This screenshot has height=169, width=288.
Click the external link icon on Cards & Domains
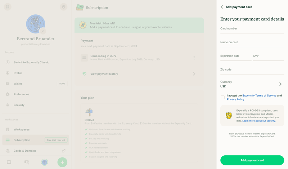click(x=64, y=151)
